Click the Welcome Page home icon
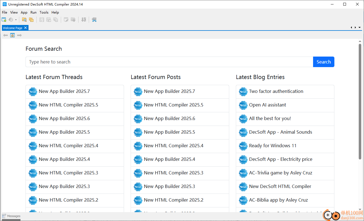 [12, 35]
